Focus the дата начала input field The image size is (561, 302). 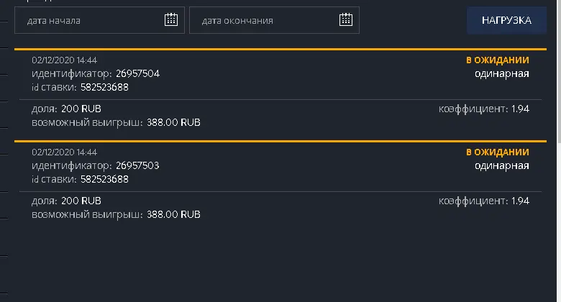[99, 20]
